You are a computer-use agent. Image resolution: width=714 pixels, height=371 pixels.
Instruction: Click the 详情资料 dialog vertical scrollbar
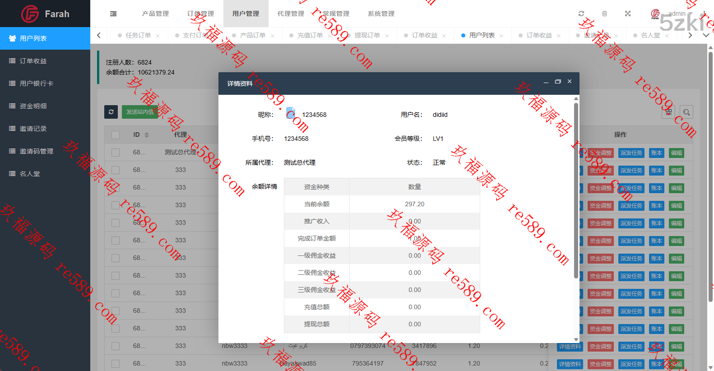576,190
